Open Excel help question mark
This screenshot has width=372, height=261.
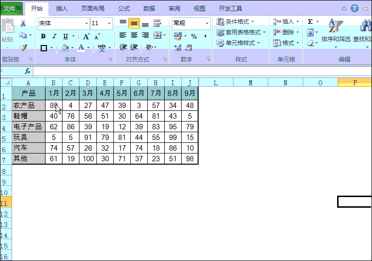[x=355, y=8]
